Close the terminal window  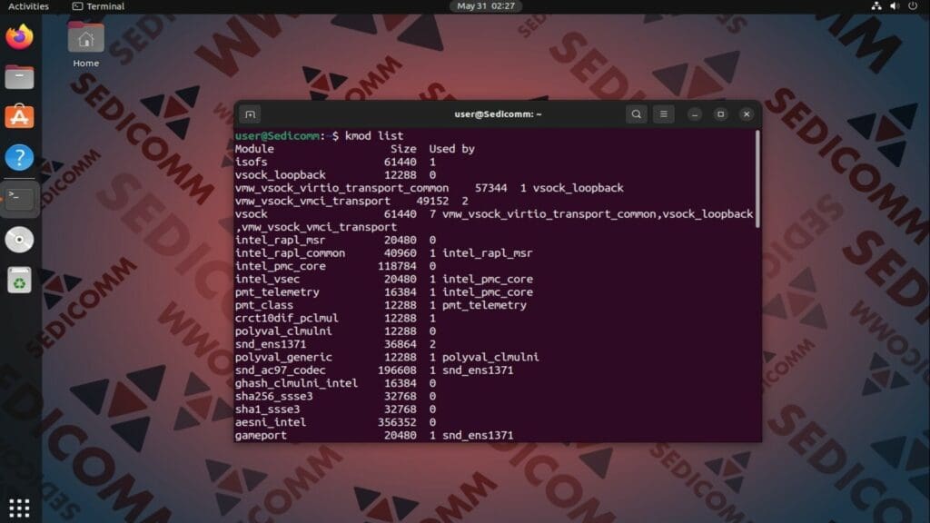[x=747, y=114]
